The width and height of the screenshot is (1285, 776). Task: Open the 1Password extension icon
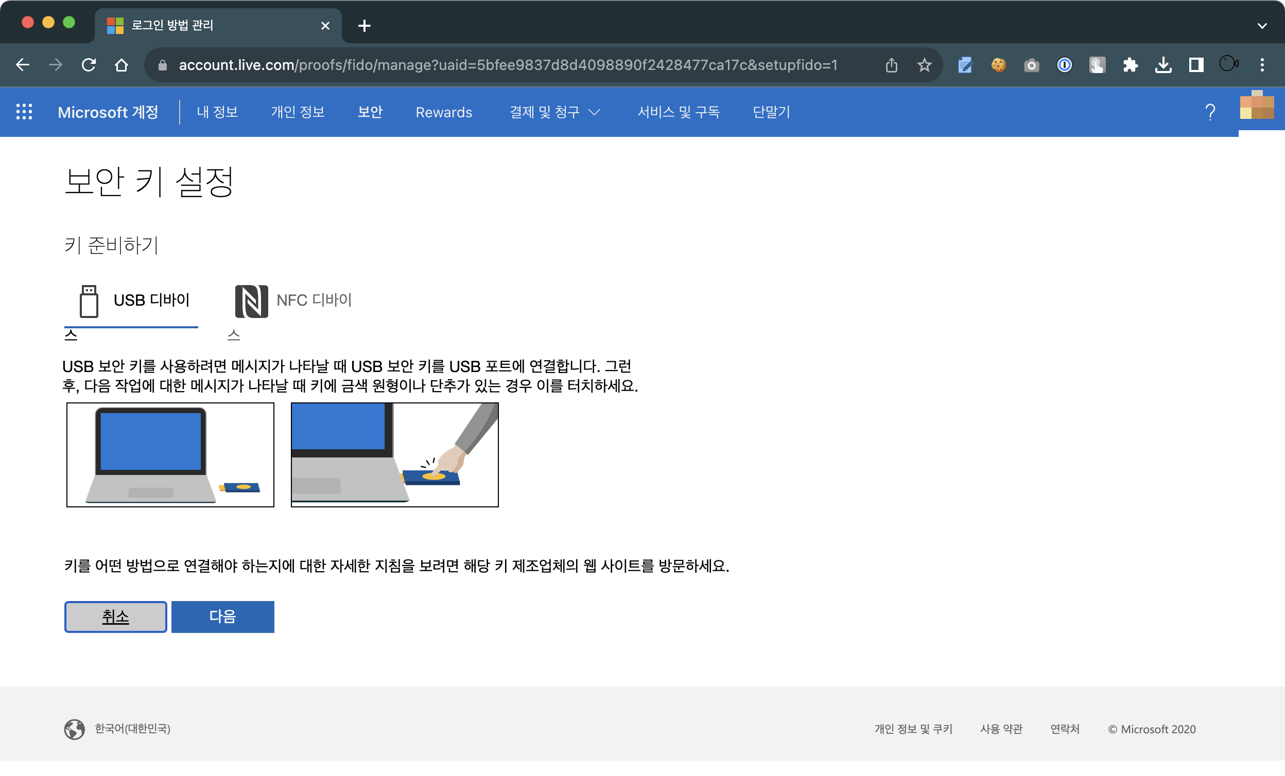pyautogui.click(x=1064, y=65)
